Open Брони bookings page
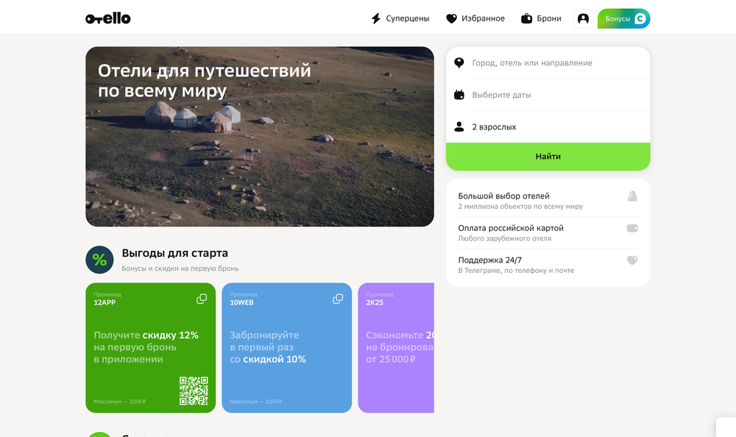 click(x=541, y=18)
